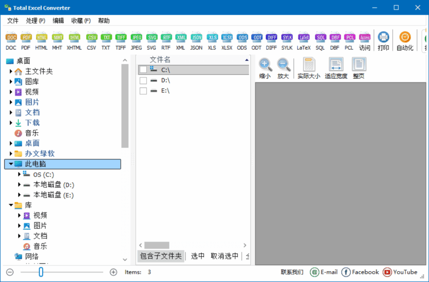Open the 处理 (P) menu
This screenshot has height=282, width=429.
point(36,20)
